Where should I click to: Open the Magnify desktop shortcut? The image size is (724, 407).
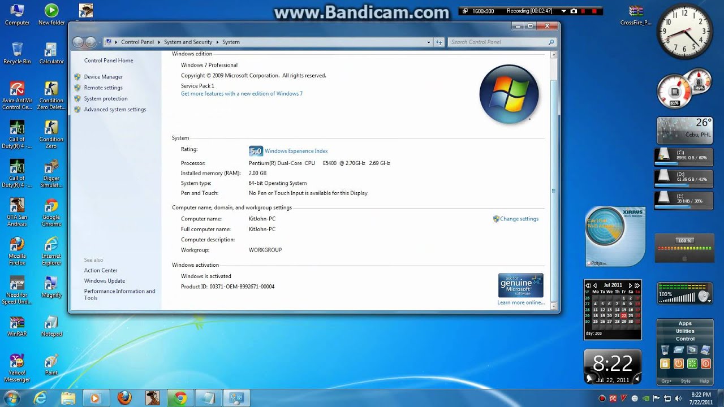[51, 287]
